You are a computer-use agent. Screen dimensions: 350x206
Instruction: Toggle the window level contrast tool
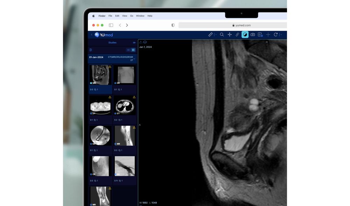[x=245, y=35]
